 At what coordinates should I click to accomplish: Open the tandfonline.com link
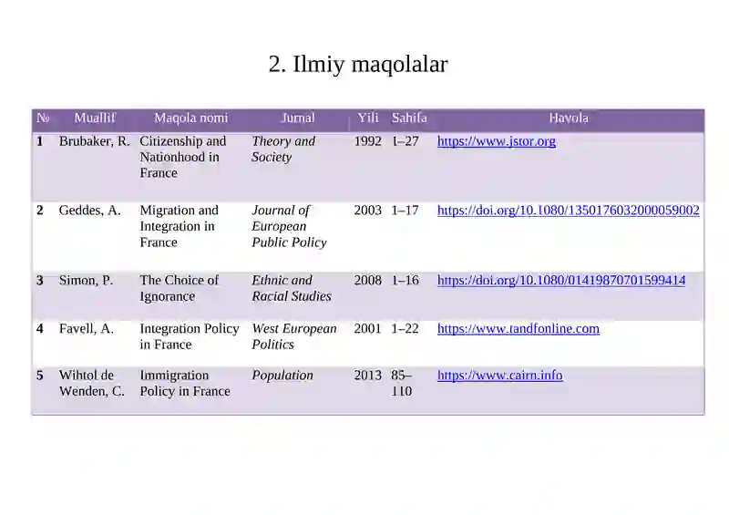[x=518, y=329]
